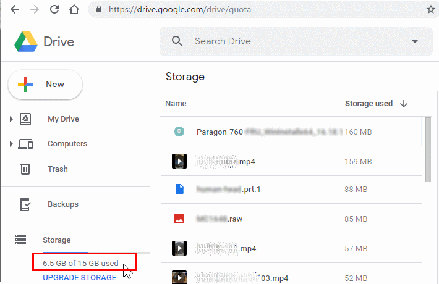Expand the My Drive tree arrow
This screenshot has height=284, width=439.
pyautogui.click(x=11, y=119)
